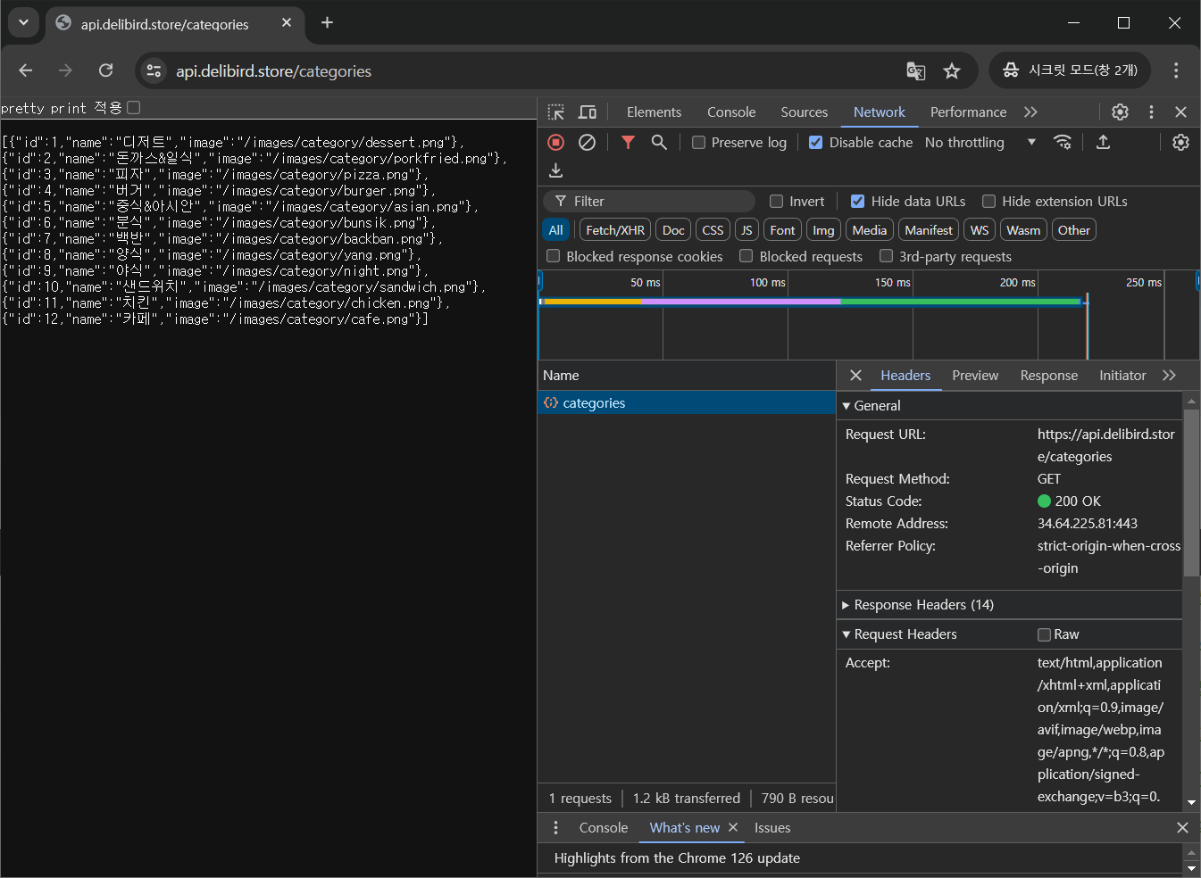Open network search with magnifier icon

pos(659,143)
